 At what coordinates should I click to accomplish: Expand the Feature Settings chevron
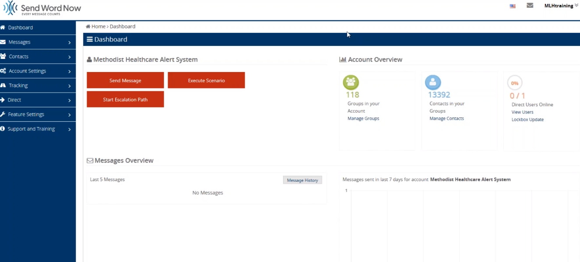(x=70, y=114)
